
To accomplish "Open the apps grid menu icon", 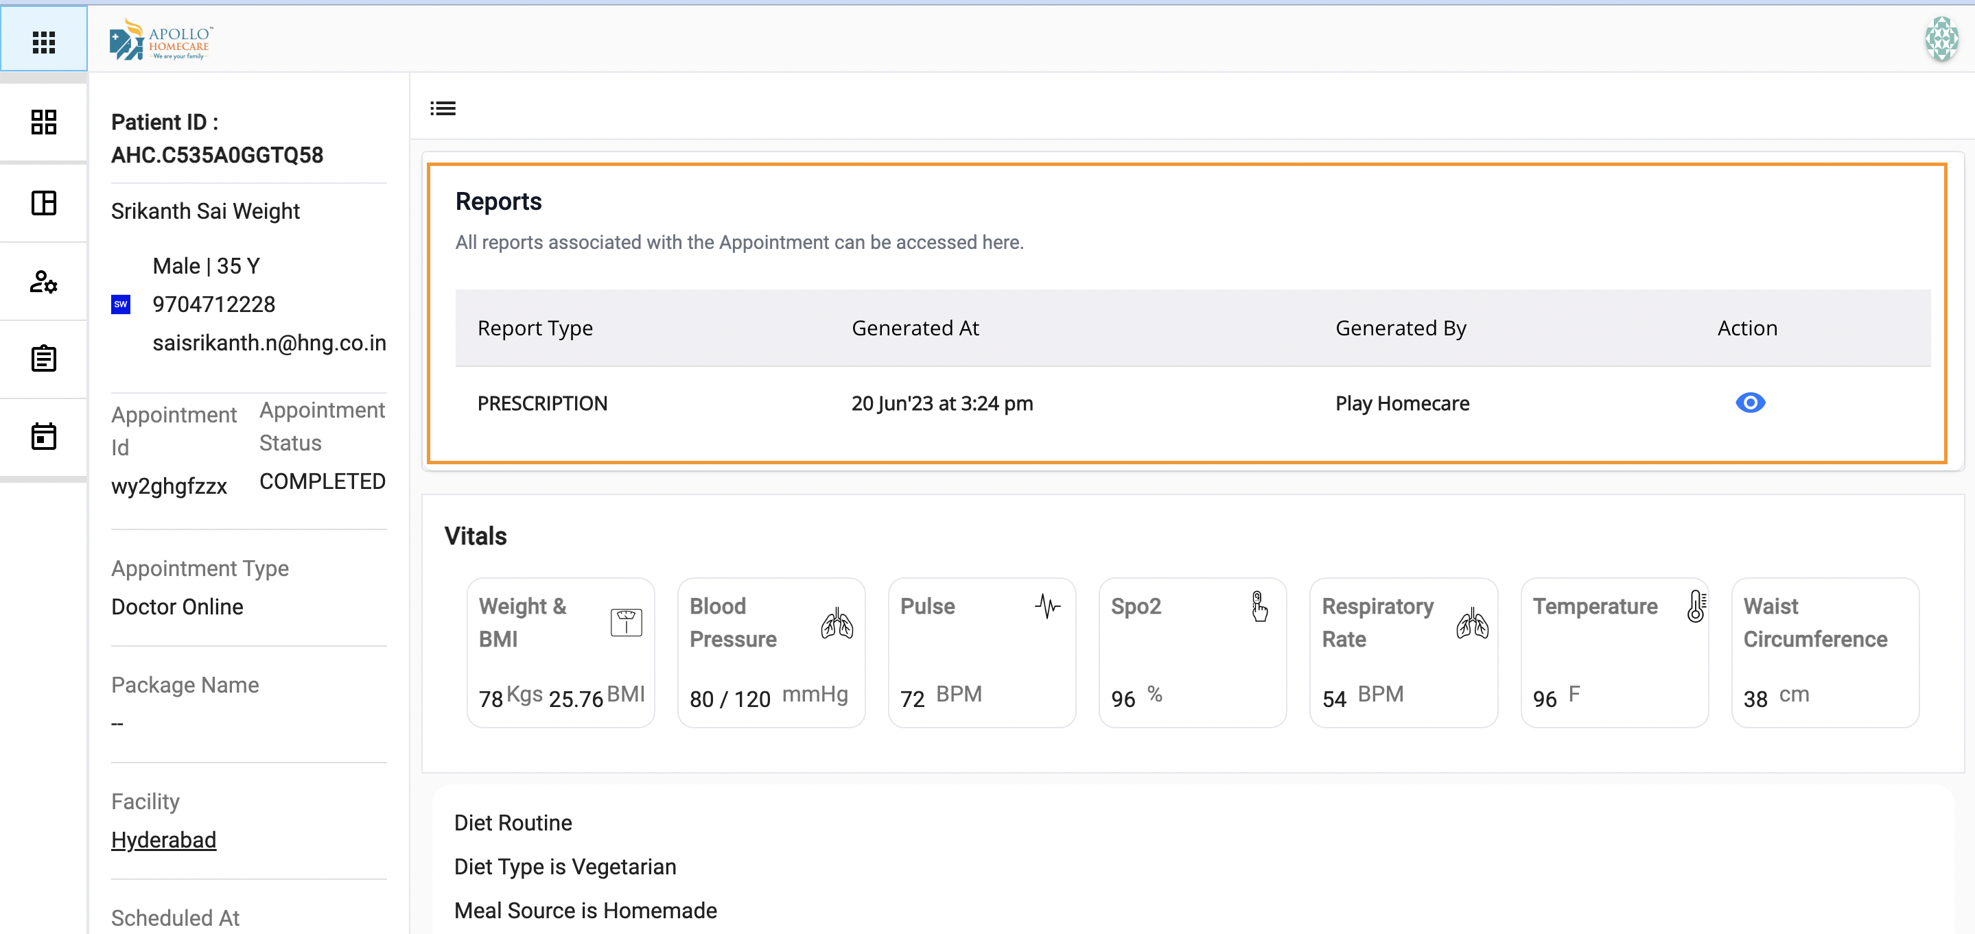I will tap(44, 41).
